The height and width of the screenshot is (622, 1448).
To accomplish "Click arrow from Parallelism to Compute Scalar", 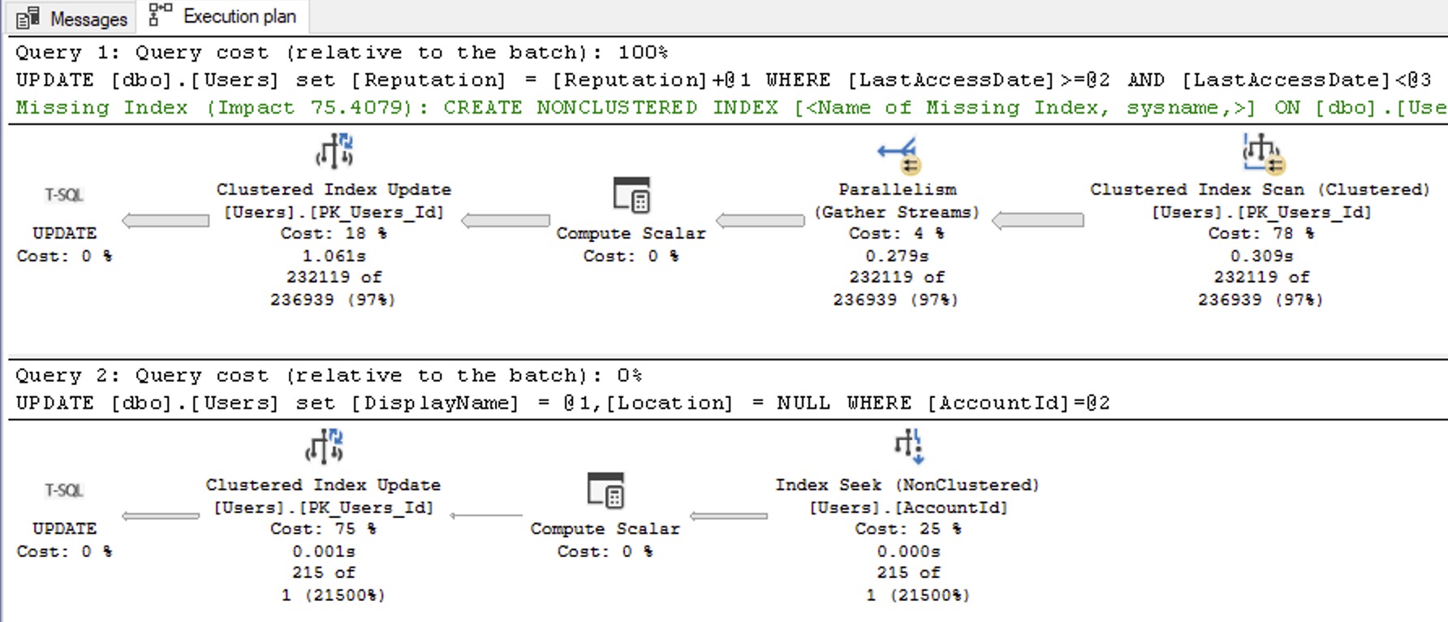I will pos(761,220).
